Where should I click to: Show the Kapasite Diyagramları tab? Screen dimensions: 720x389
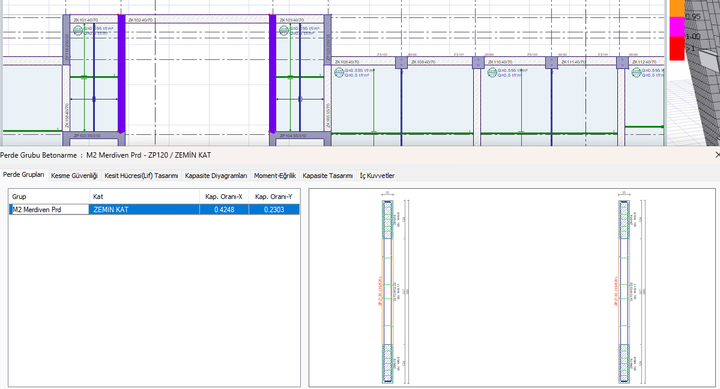(216, 176)
